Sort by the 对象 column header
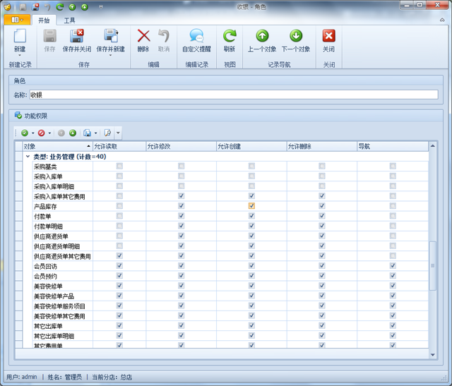Image resolution: width=452 pixels, height=386 pixels. point(58,146)
